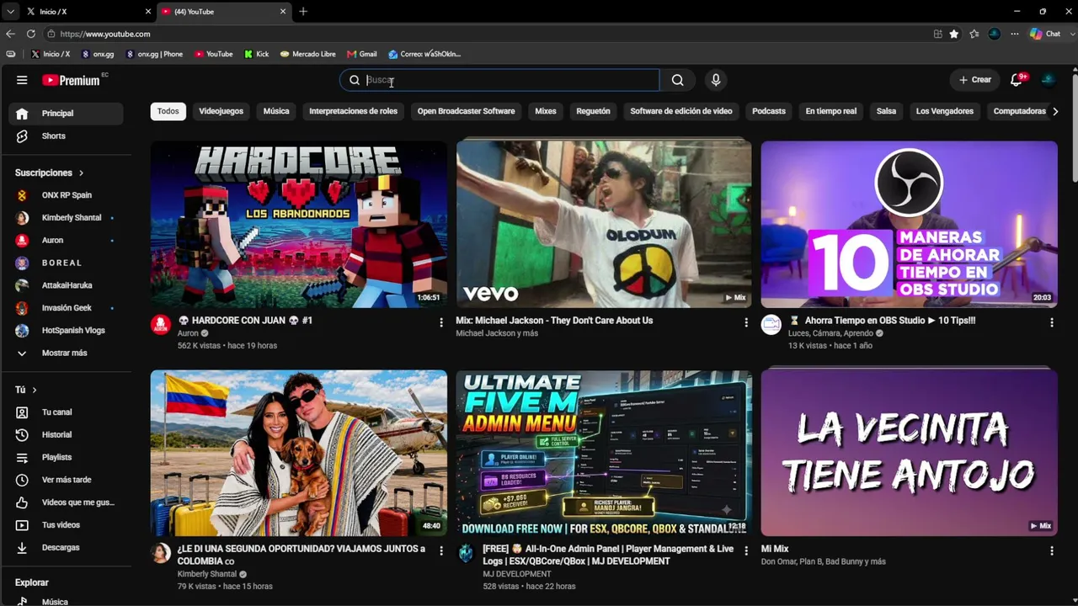Image resolution: width=1078 pixels, height=606 pixels.
Task: Close the YouTube browser tab
Action: (283, 12)
